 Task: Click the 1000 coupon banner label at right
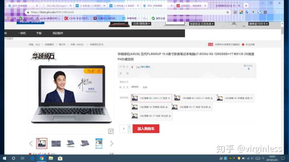(258, 24)
